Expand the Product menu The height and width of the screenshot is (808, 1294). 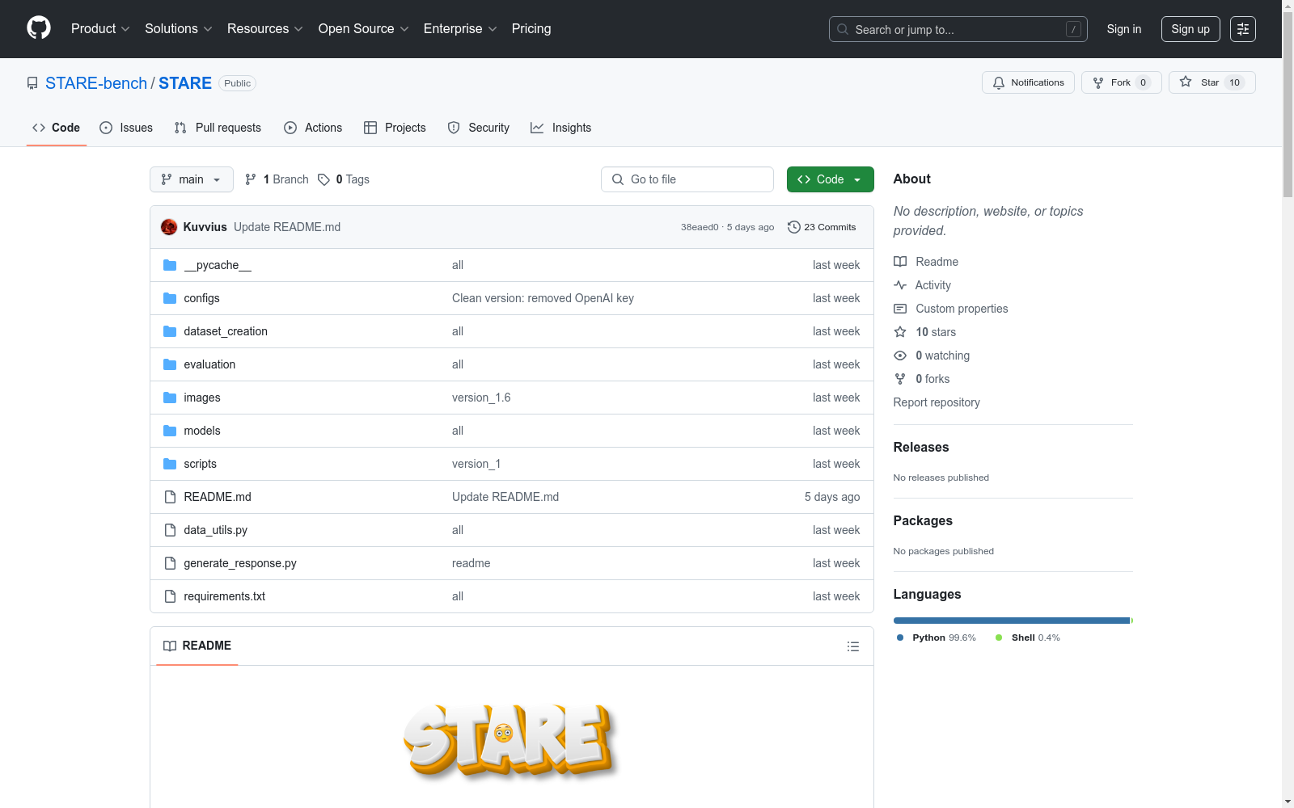(x=100, y=29)
